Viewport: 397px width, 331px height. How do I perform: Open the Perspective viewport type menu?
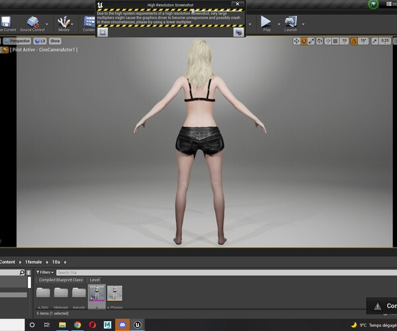(17, 41)
